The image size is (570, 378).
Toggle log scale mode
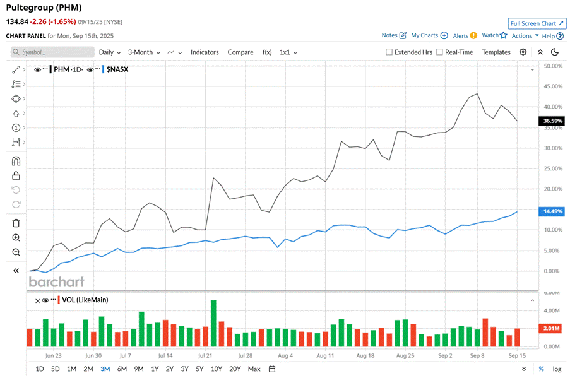pos(557,369)
